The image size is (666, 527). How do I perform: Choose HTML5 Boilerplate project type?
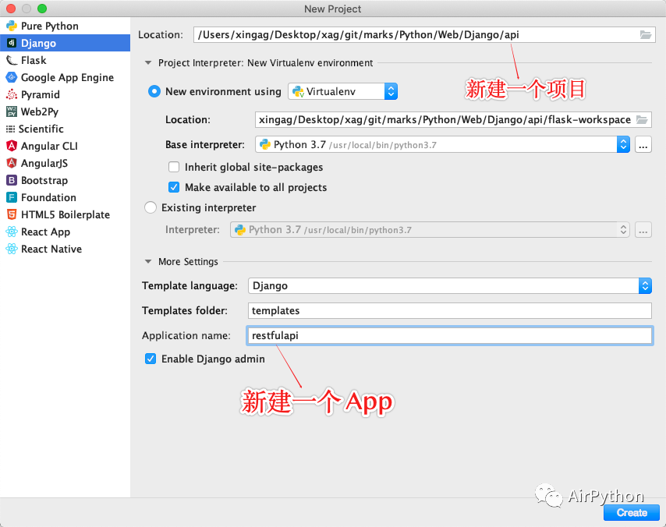pyautogui.click(x=65, y=214)
